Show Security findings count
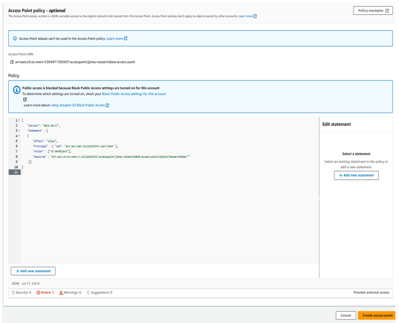The height and width of the screenshot is (323, 399). 21,293
